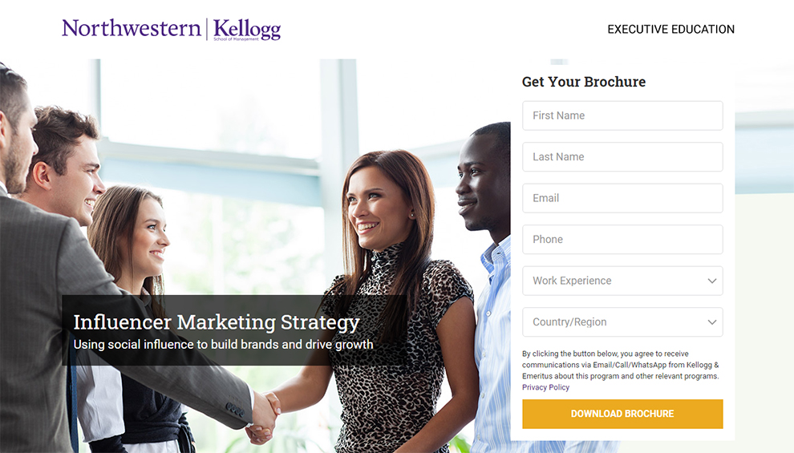794x453 pixels.
Task: Open the Country/Region dropdown
Action: click(622, 322)
